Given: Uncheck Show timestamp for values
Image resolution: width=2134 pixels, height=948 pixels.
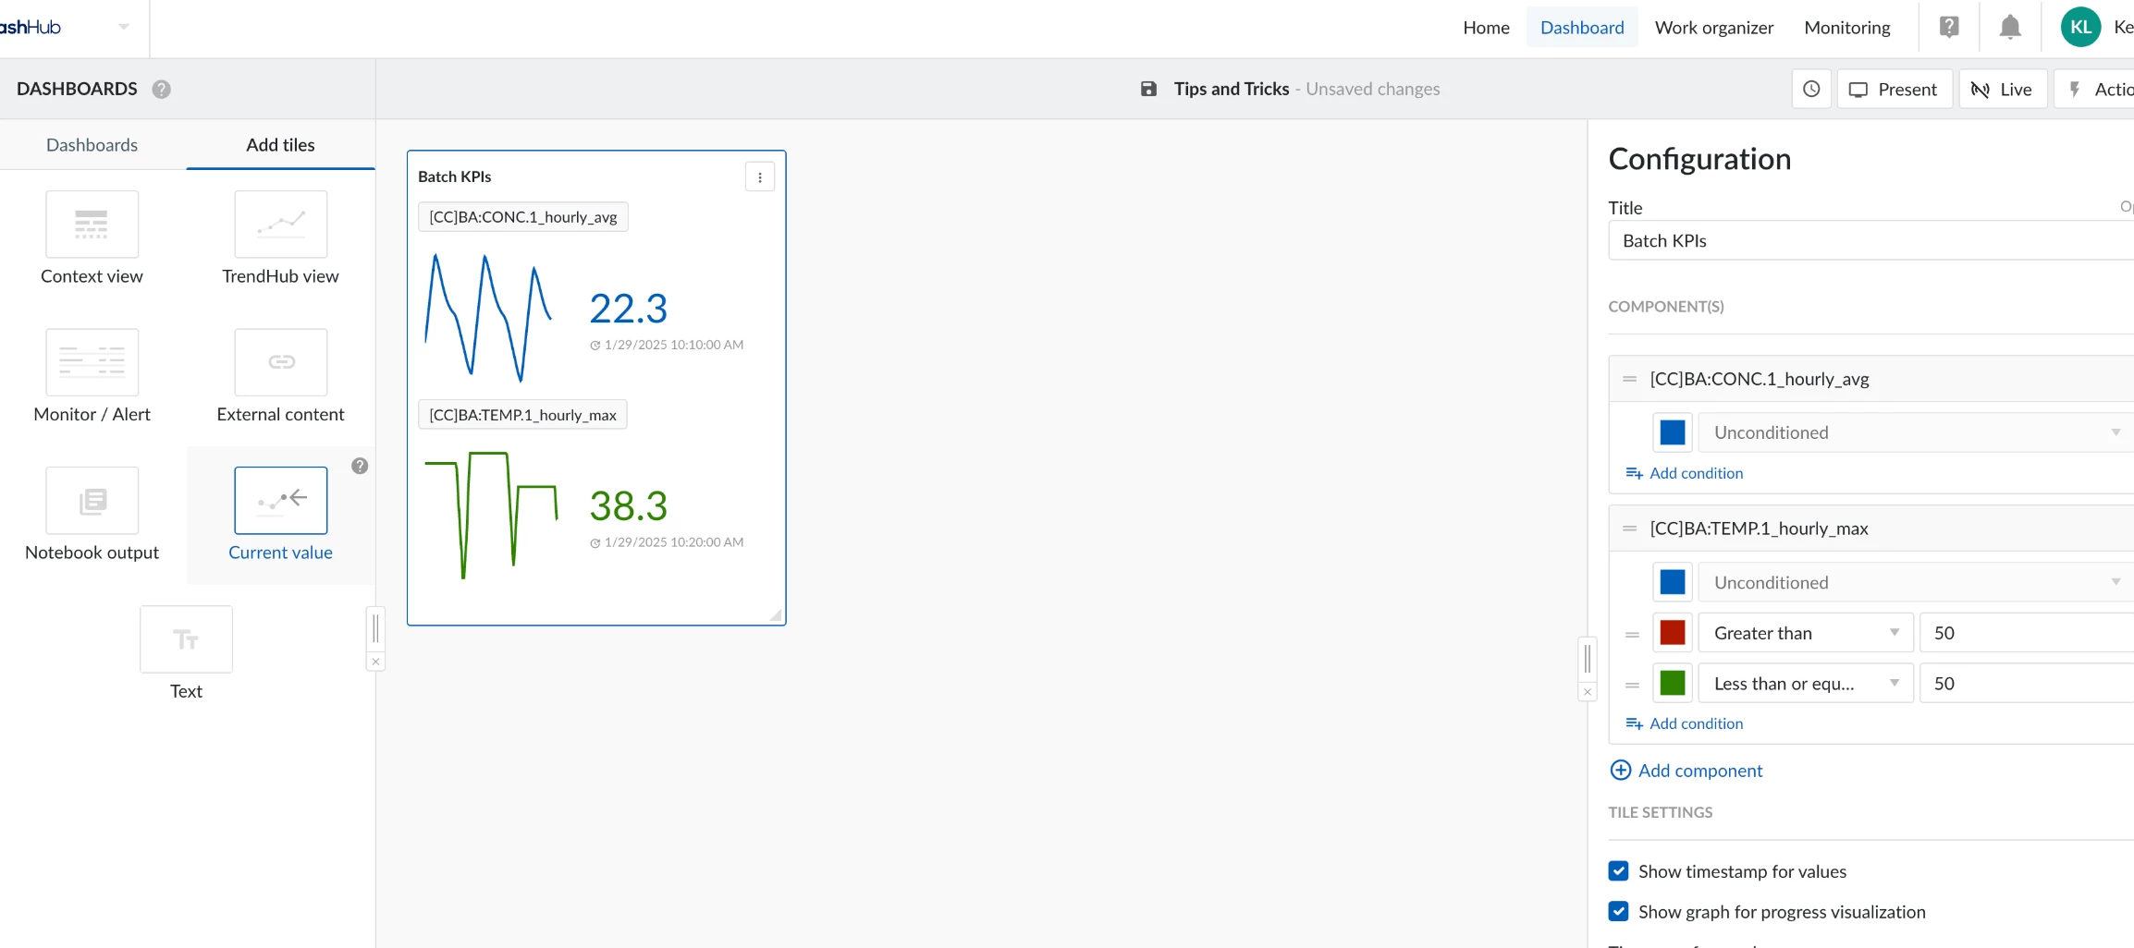Looking at the screenshot, I should point(1618,870).
